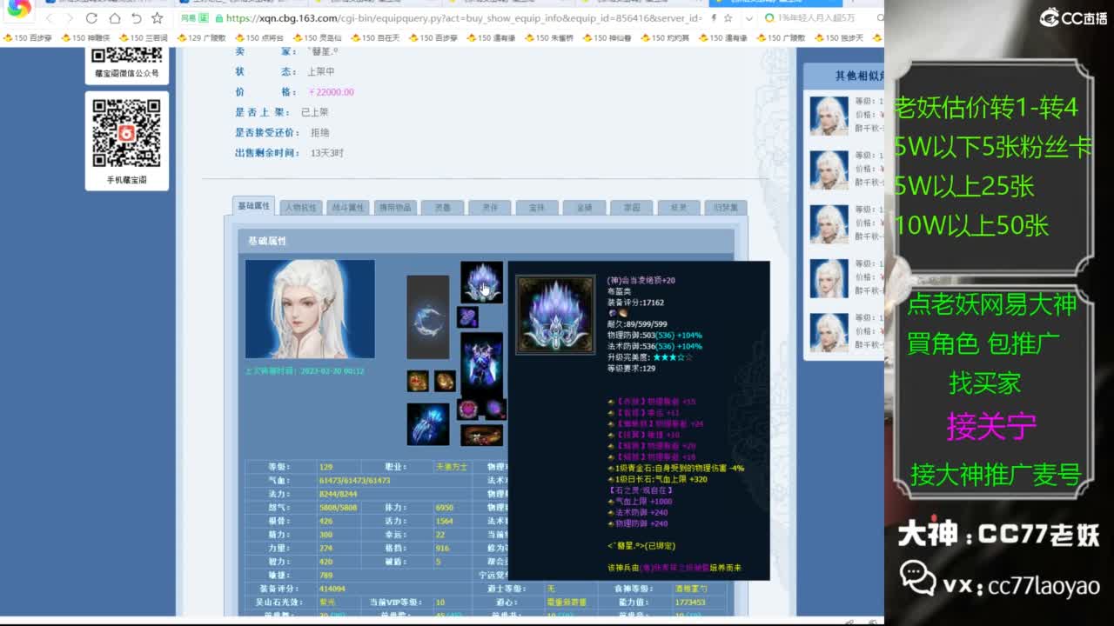
Task: Open the '150 神仙眷' bookmark
Action: [607, 37]
